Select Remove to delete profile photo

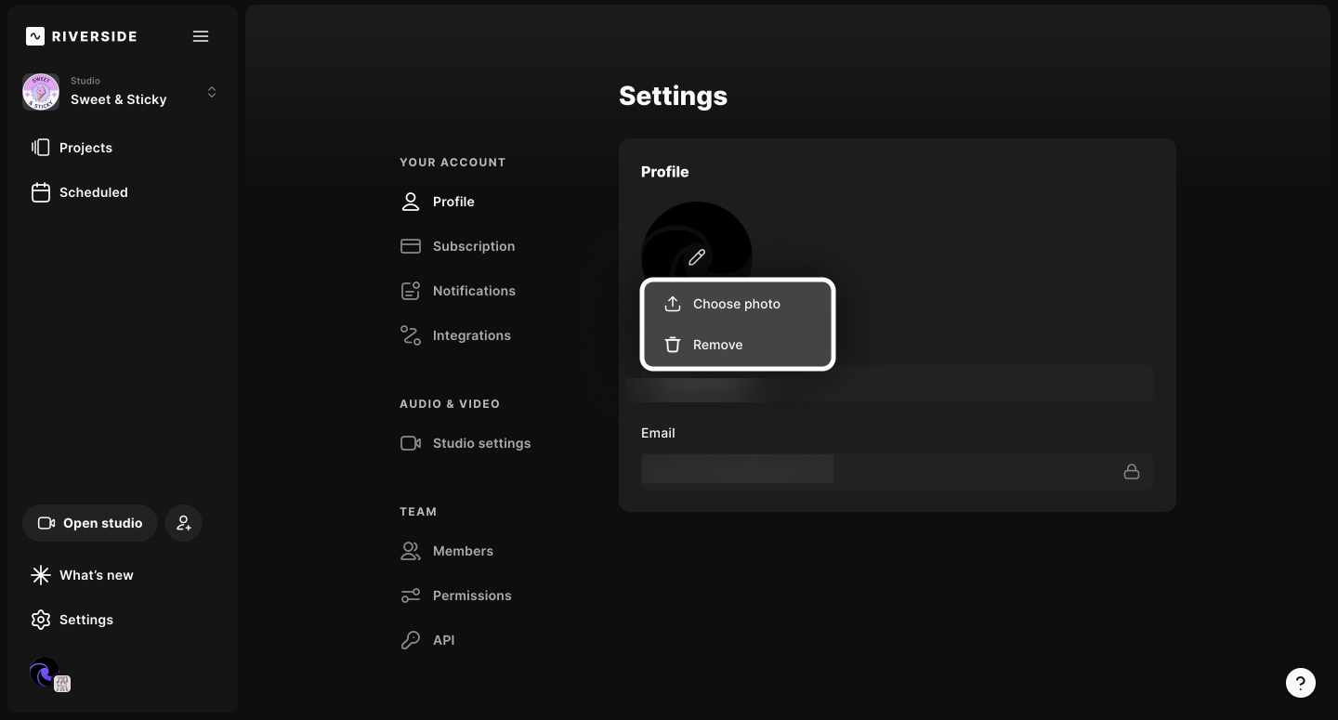[x=717, y=345]
